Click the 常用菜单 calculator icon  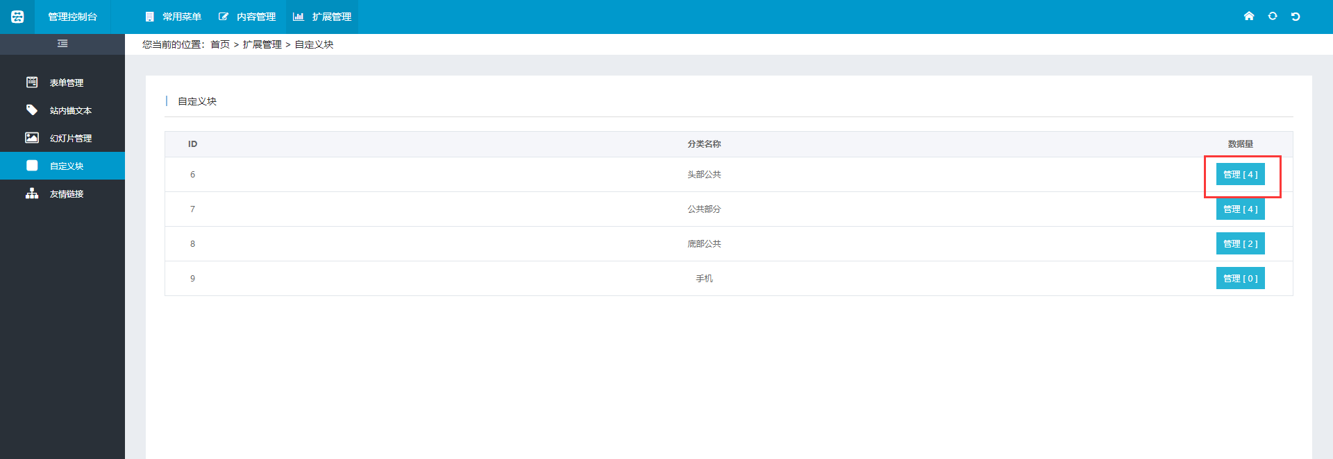pyautogui.click(x=149, y=17)
